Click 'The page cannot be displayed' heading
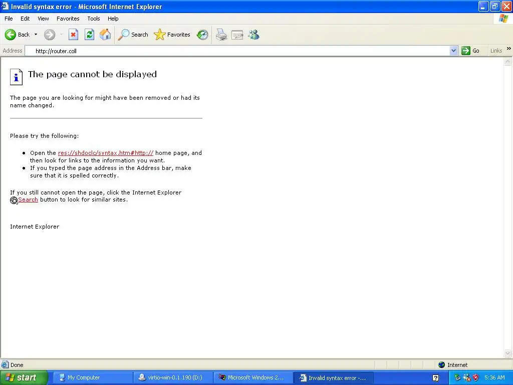 point(92,74)
